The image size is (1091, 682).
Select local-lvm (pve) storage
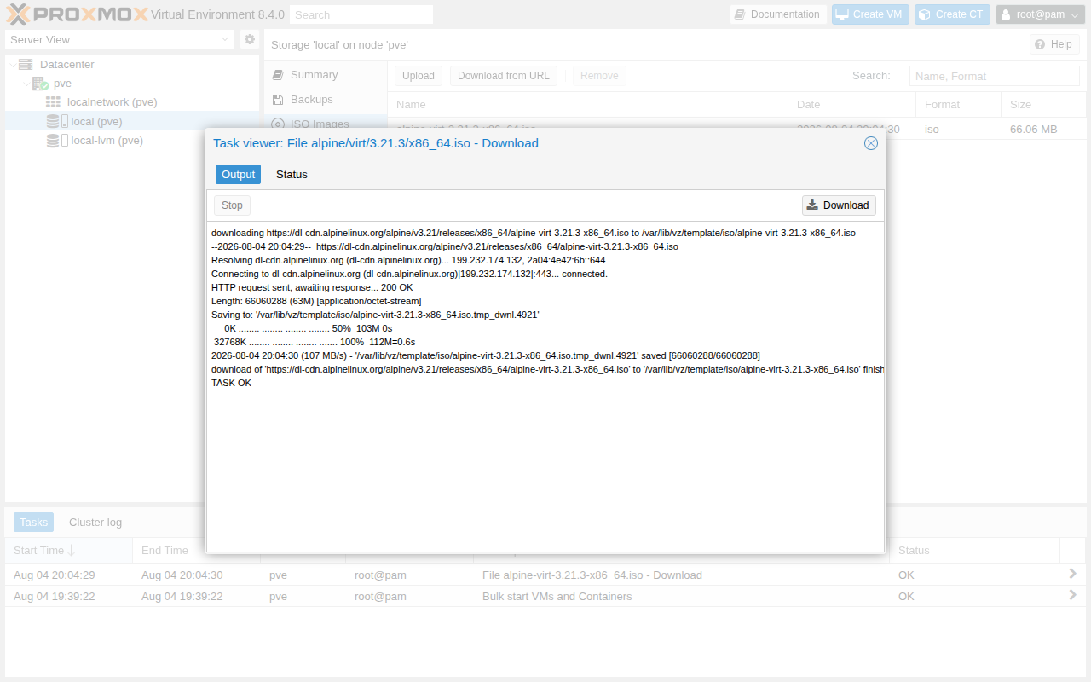[x=107, y=140]
